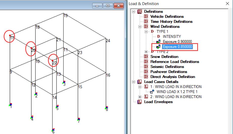Click the D icon beside Vehicle Definitions
The width and height of the screenshot is (233, 134).
pyautogui.click(x=146, y=17)
